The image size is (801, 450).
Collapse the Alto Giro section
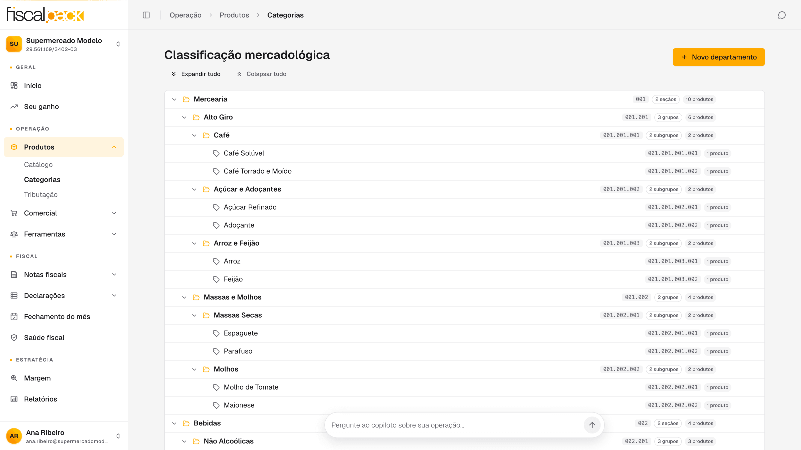point(184,117)
